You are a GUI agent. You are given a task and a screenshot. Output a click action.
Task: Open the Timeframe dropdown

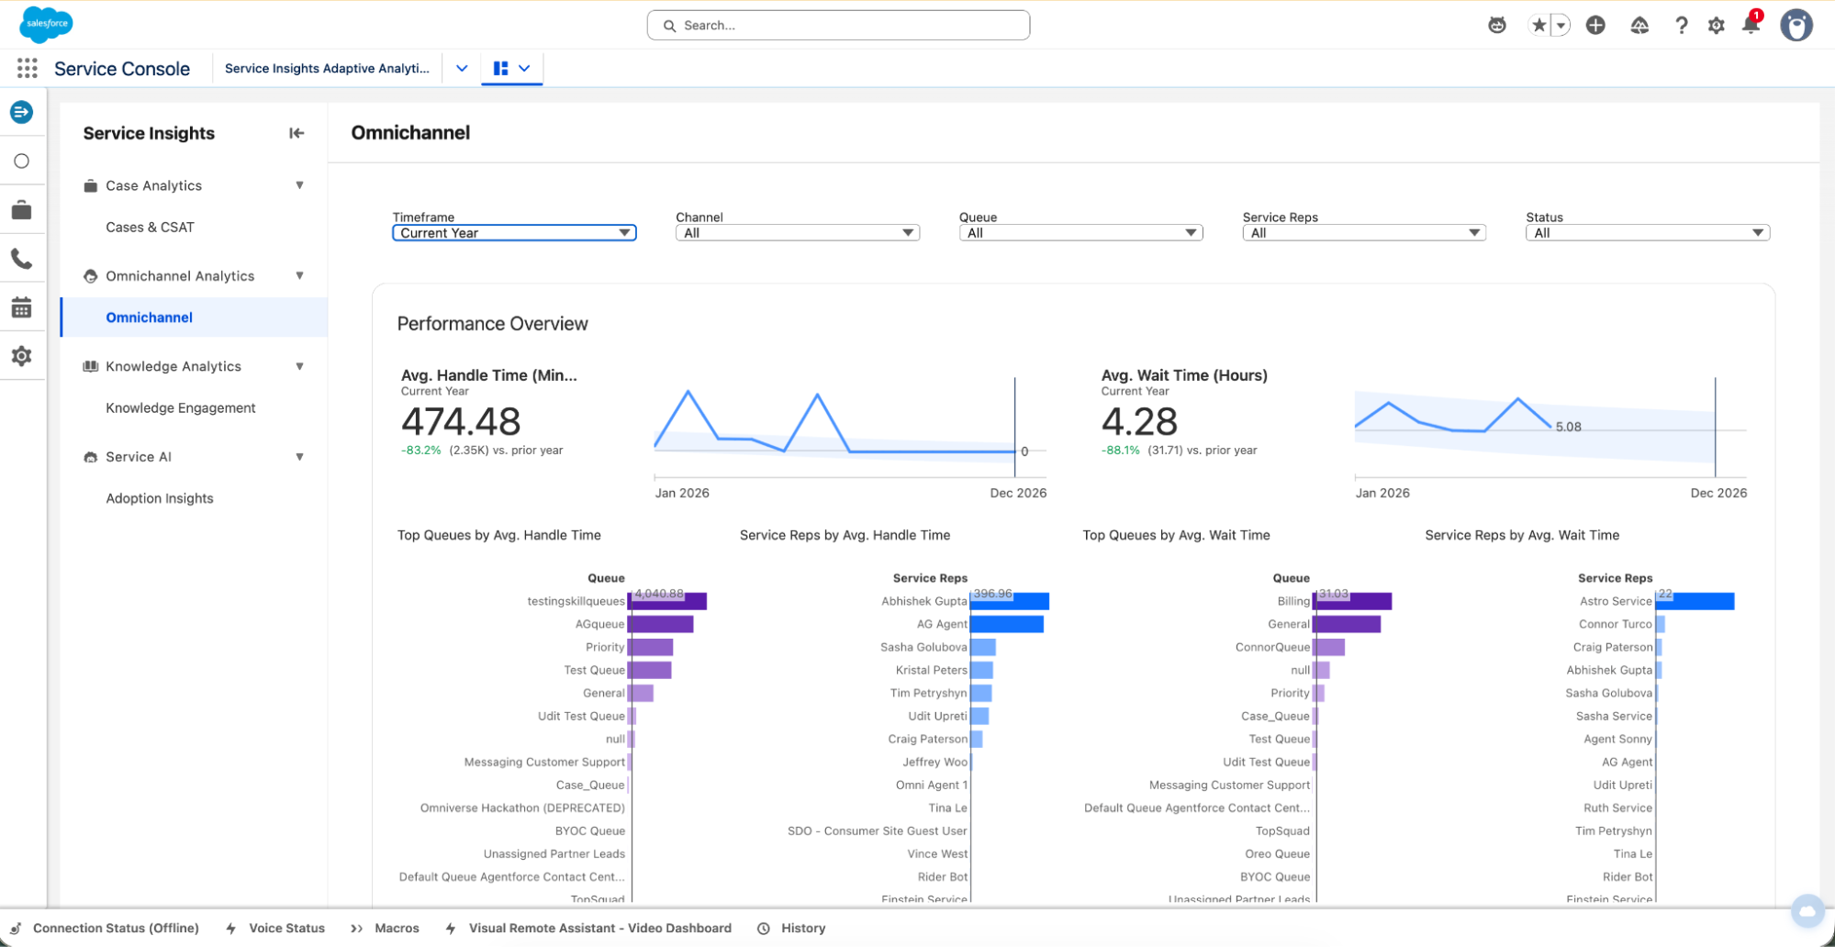pos(514,233)
